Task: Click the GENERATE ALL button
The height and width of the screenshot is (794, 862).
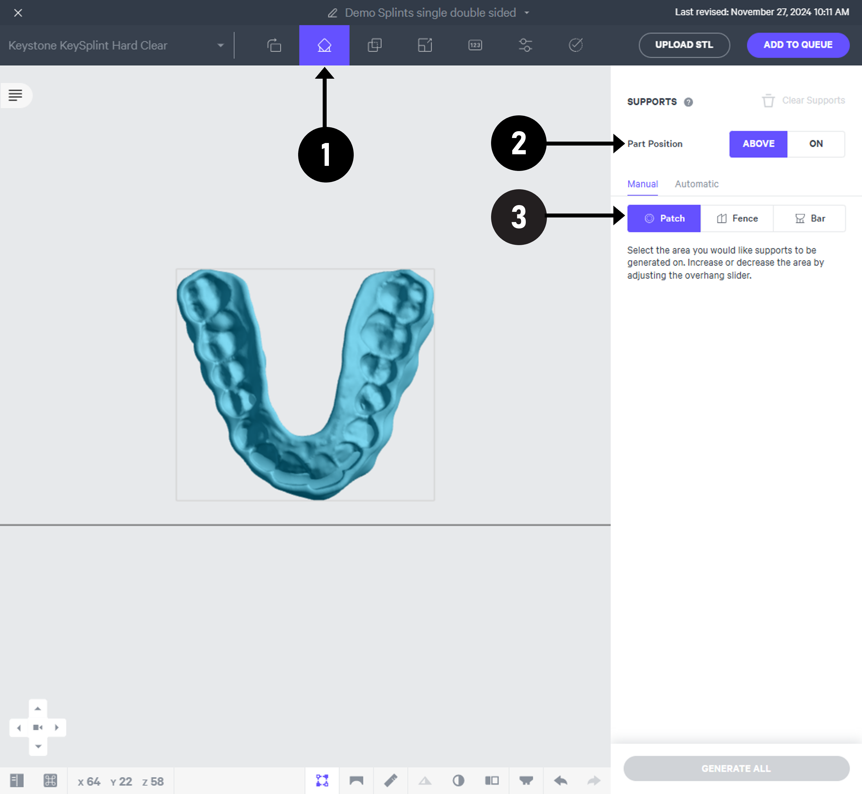Action: [736, 769]
